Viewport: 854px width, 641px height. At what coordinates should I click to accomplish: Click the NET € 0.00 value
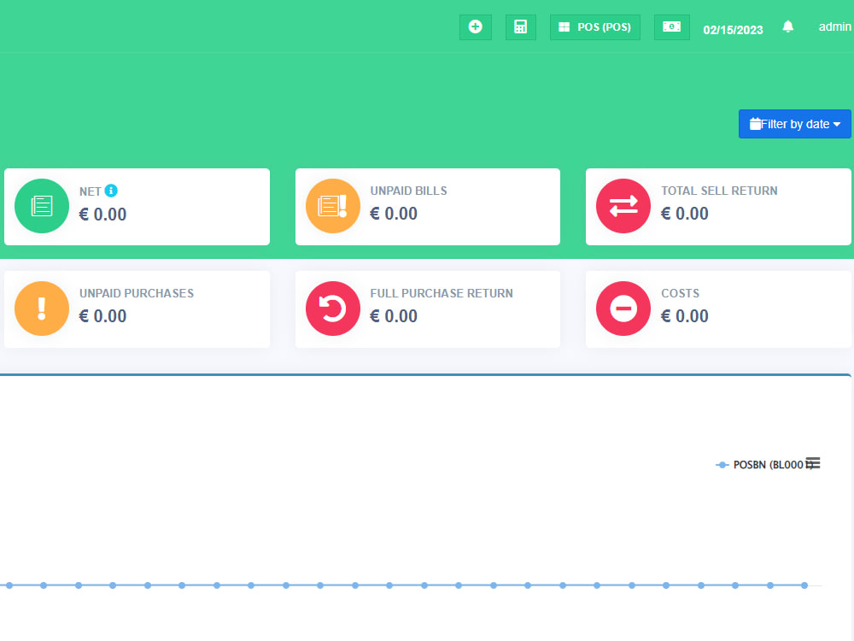[103, 215]
